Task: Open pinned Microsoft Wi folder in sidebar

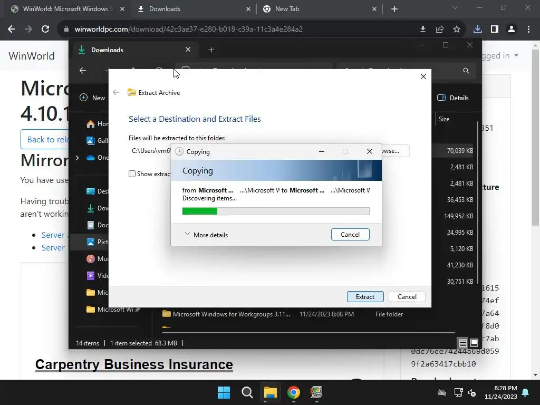Action: pos(113,309)
